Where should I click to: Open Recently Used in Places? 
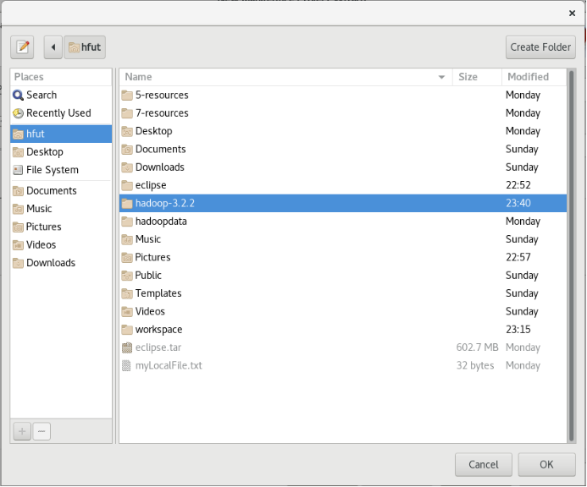point(61,113)
